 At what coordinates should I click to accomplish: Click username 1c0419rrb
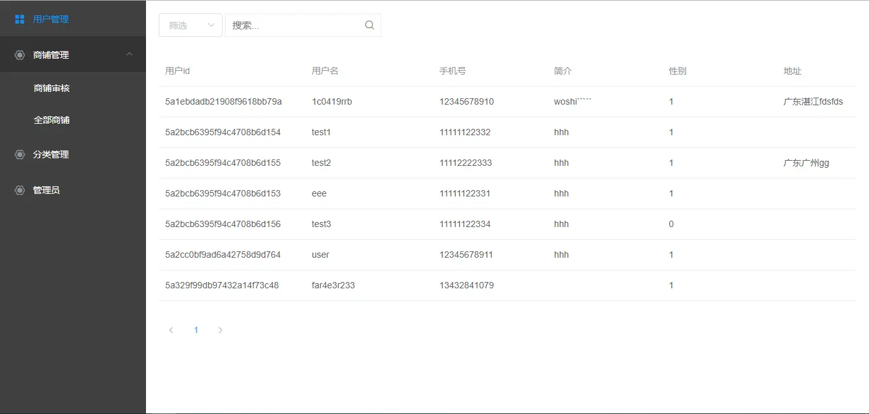point(332,101)
